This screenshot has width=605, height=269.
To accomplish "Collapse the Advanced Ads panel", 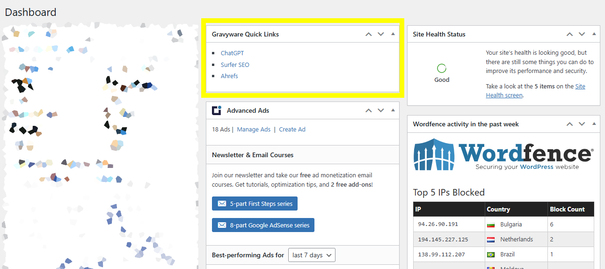I will [393, 110].
